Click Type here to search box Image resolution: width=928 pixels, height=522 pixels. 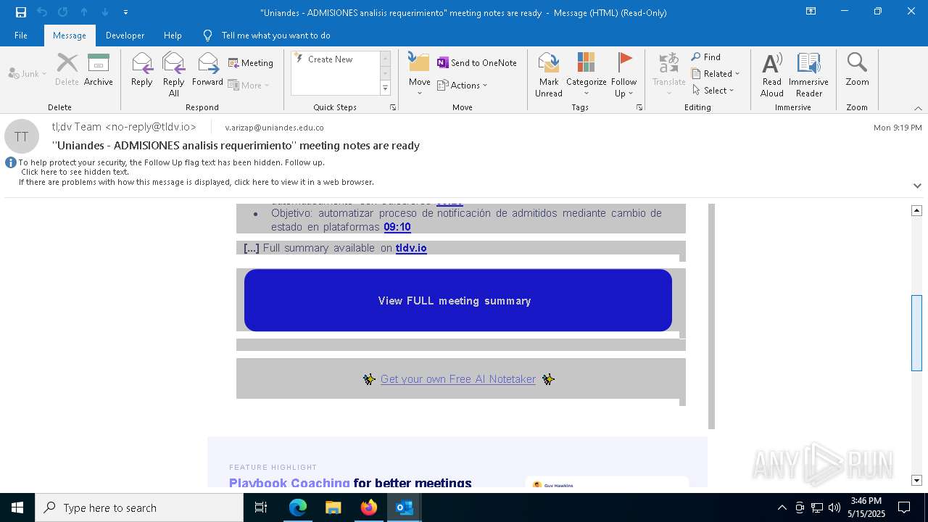pos(139,507)
